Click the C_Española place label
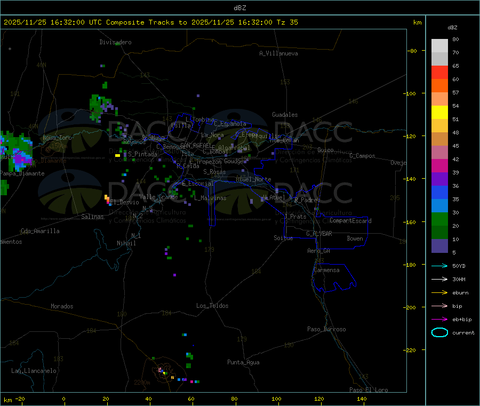Viewport: 480px width, 406px height. click(x=230, y=124)
